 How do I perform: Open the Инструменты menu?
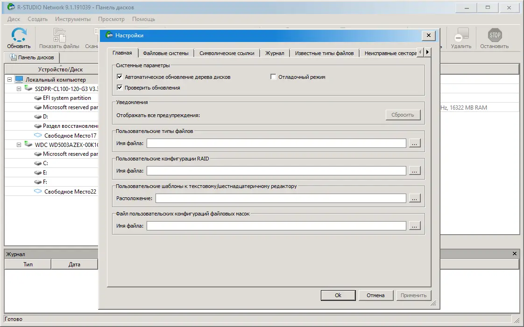73,19
